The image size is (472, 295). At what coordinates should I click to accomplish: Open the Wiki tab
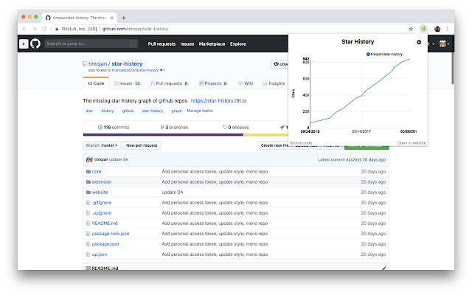(x=246, y=83)
